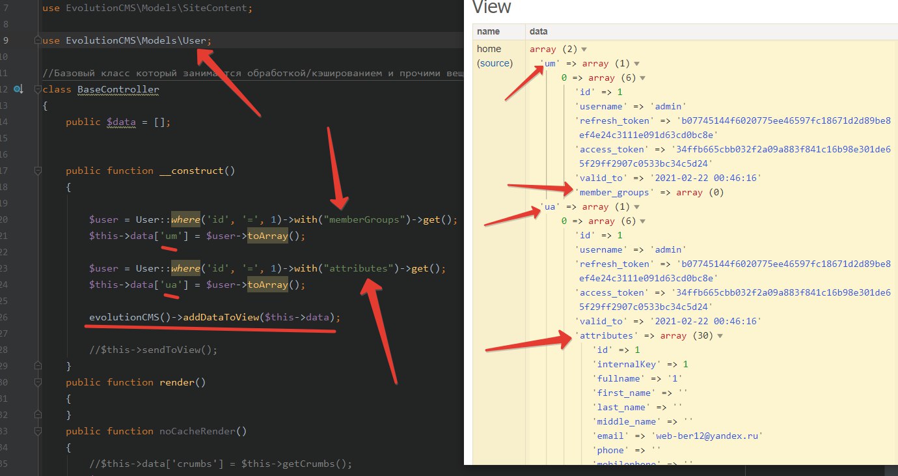Collapse the 'ua' => array (1) node
The image size is (898, 476).
(x=636, y=207)
